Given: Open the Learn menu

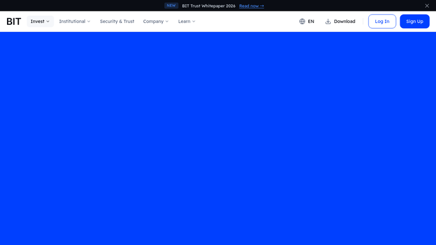Looking at the screenshot, I should click(186, 22).
